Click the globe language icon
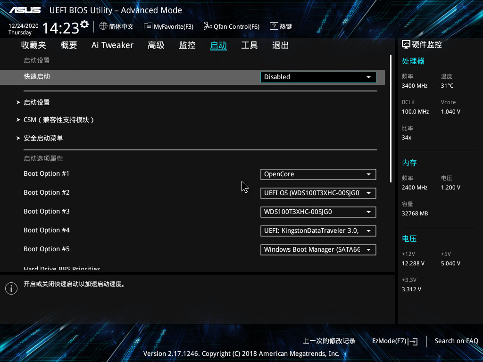483x362 pixels. click(103, 26)
